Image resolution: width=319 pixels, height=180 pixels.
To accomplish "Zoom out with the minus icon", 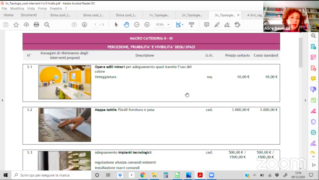I will click(x=136, y=25).
